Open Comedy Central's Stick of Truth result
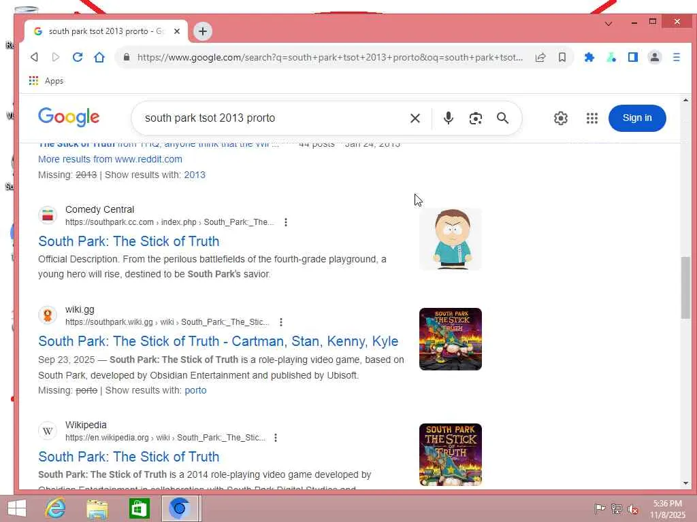The image size is (697, 522). (x=129, y=241)
